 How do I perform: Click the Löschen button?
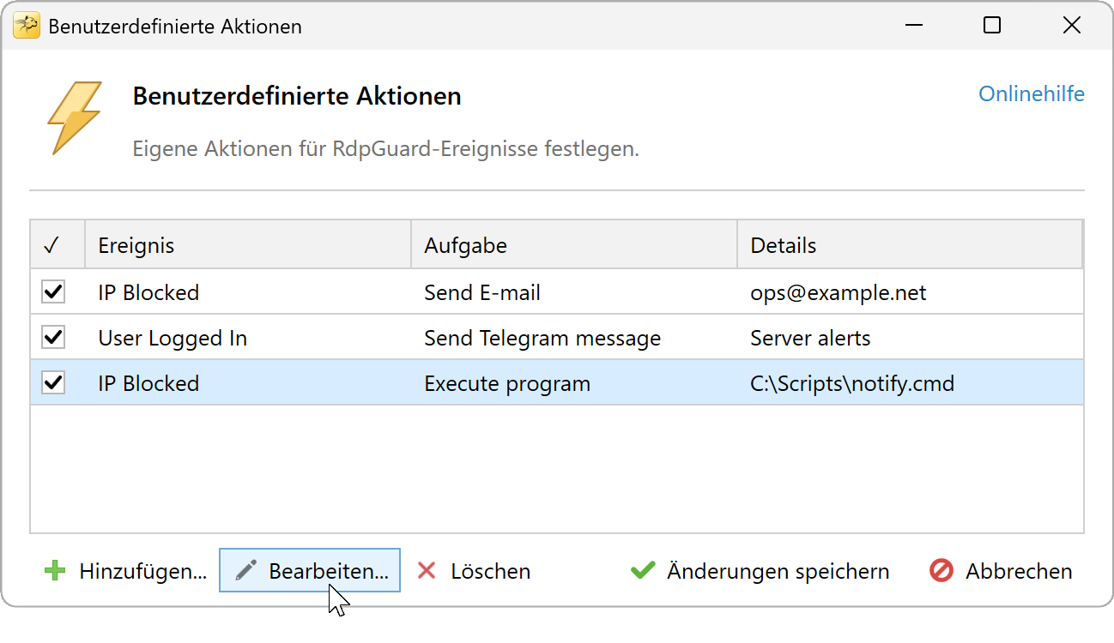click(473, 571)
